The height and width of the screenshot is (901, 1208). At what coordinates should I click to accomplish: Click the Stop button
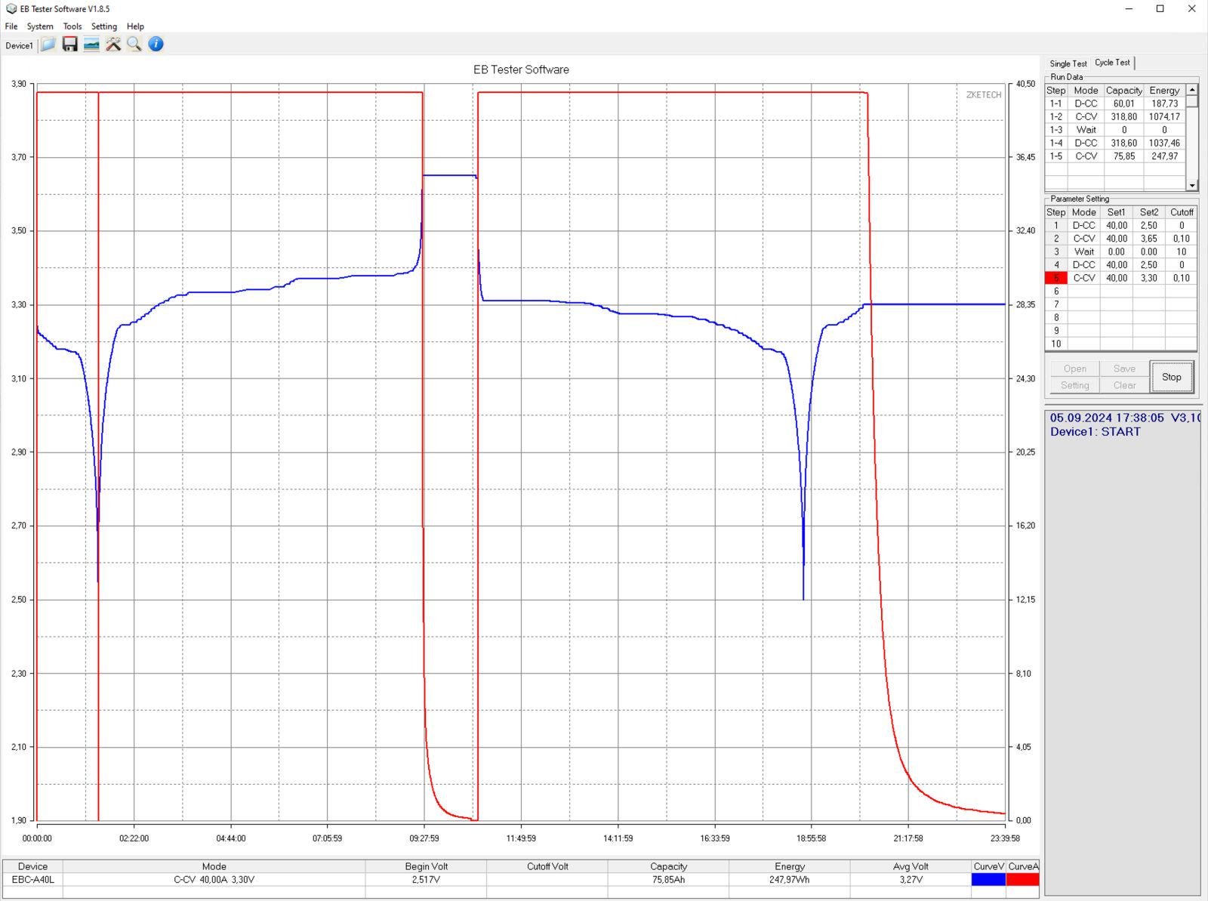coord(1172,377)
